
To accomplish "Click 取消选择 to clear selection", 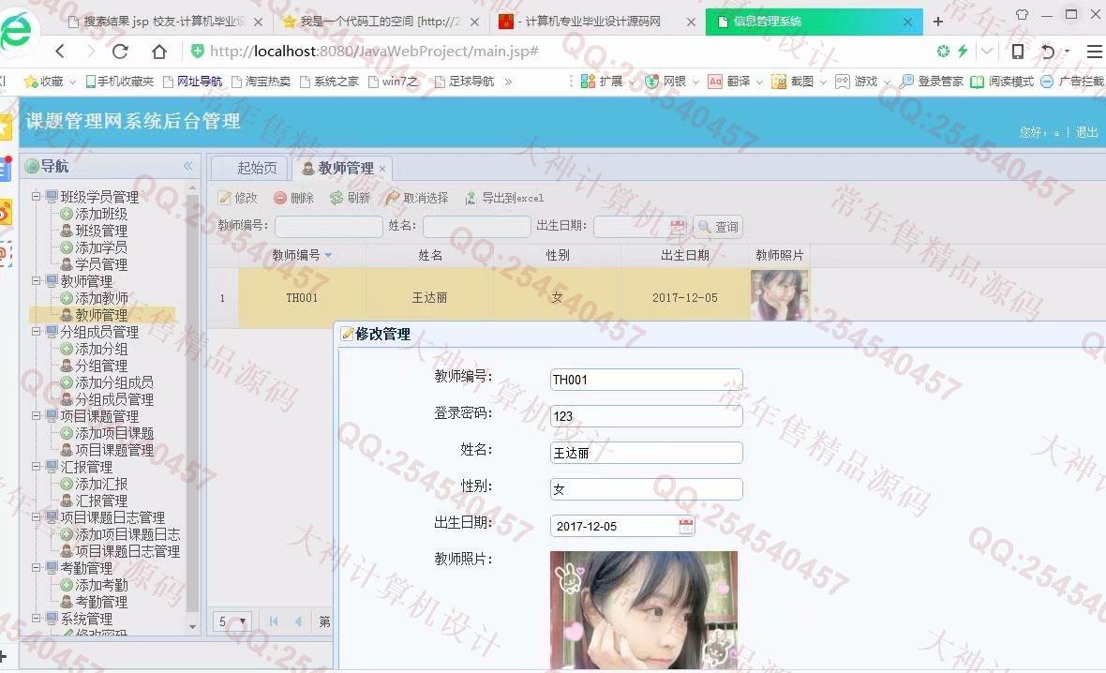I will pos(417,198).
